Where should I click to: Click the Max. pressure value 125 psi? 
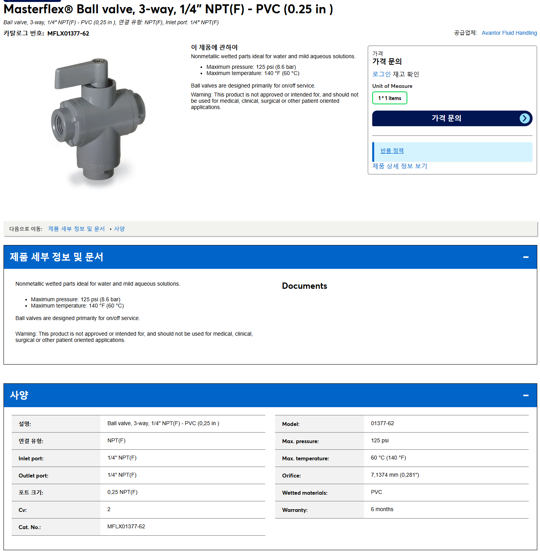[380, 440]
